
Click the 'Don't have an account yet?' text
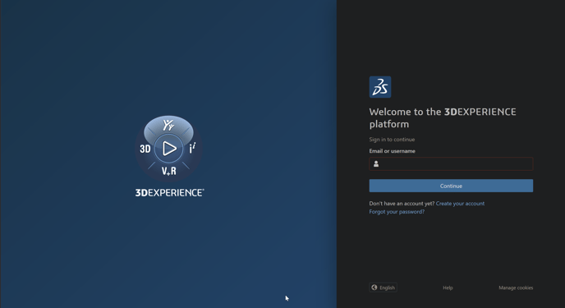point(402,204)
